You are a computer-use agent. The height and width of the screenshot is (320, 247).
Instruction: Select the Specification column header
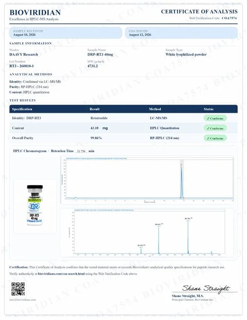(x=22, y=109)
